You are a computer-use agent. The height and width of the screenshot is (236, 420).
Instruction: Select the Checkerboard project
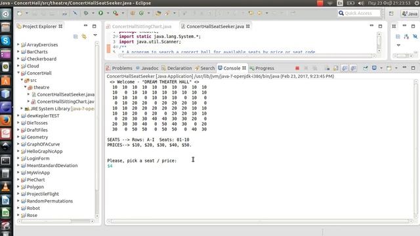click(x=39, y=59)
